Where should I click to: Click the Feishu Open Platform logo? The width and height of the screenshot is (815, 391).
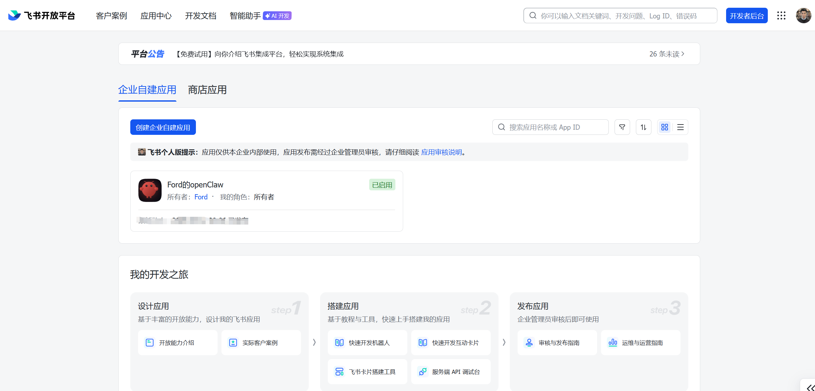pyautogui.click(x=41, y=15)
